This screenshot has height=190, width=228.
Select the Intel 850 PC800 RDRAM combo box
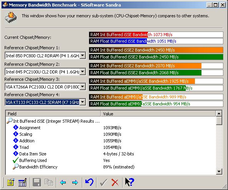click(45, 55)
